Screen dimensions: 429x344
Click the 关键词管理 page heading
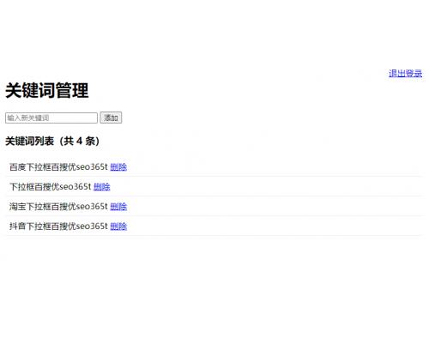(47, 90)
